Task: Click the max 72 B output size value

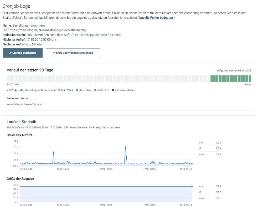Action: tap(219, 198)
